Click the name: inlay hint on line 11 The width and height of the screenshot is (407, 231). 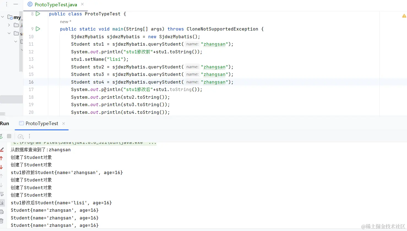[192, 44]
